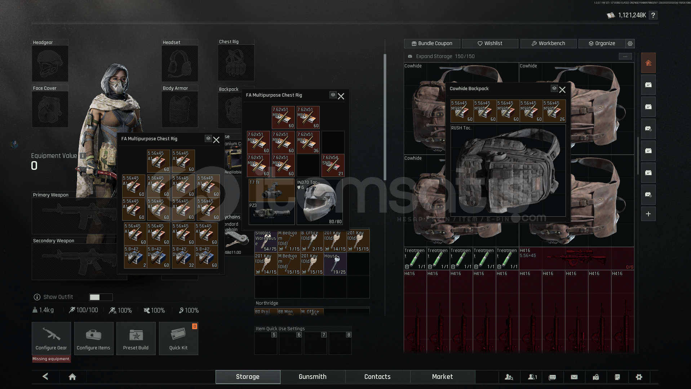691x389 pixels.
Task: Open the home icon in bottom bar
Action: point(72,377)
